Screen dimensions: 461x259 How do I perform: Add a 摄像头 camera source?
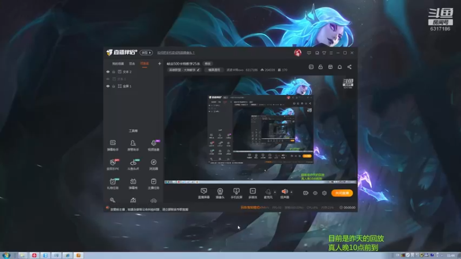click(x=220, y=193)
